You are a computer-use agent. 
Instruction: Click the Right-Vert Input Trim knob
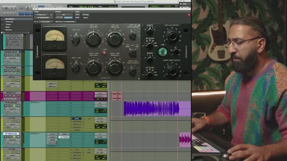coord(93,67)
